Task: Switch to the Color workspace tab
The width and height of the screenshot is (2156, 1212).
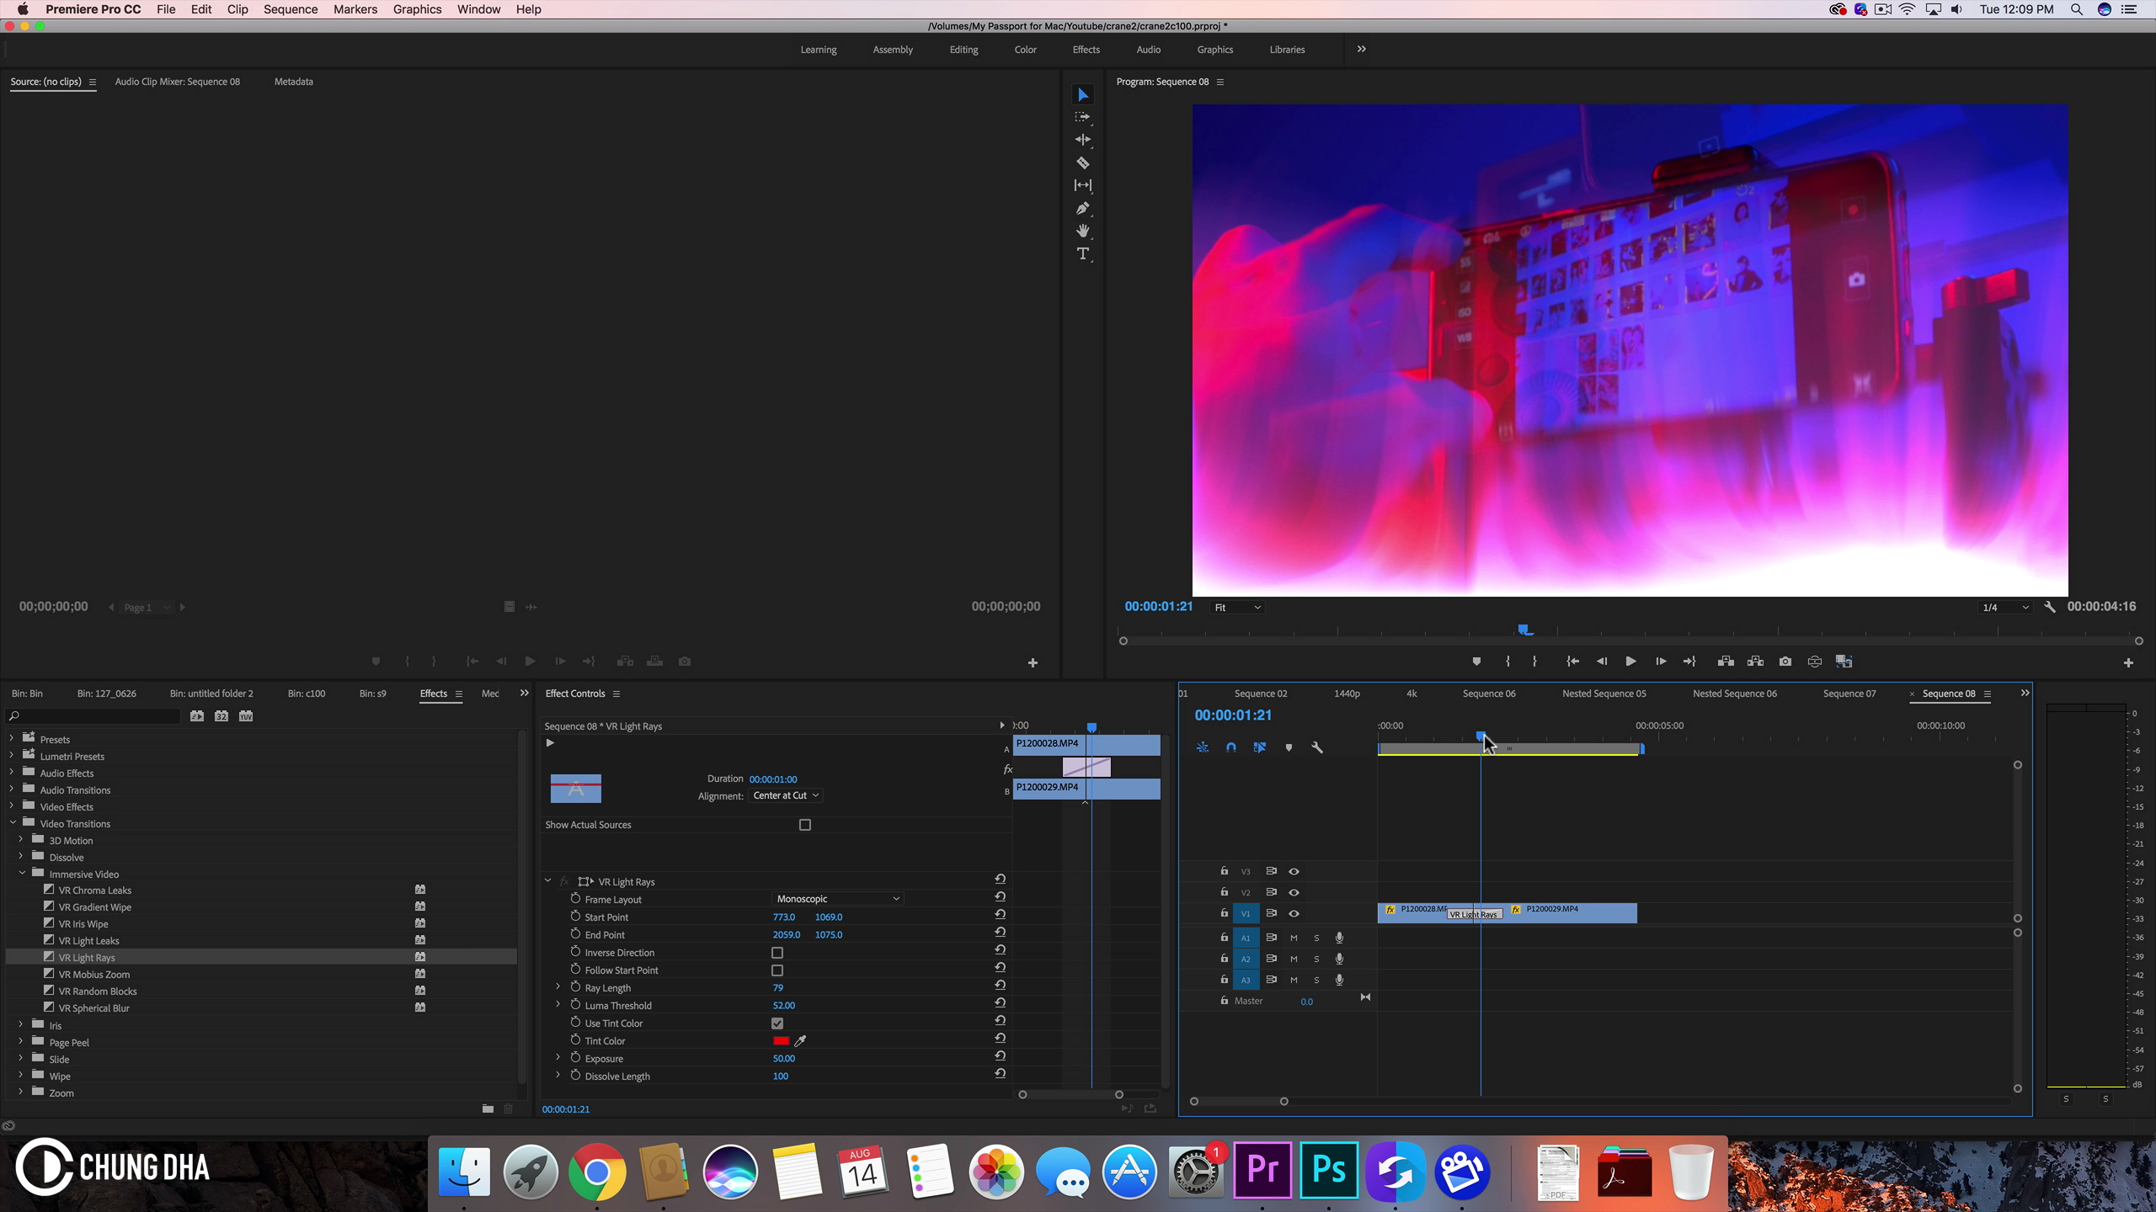Action: pyautogui.click(x=1025, y=50)
